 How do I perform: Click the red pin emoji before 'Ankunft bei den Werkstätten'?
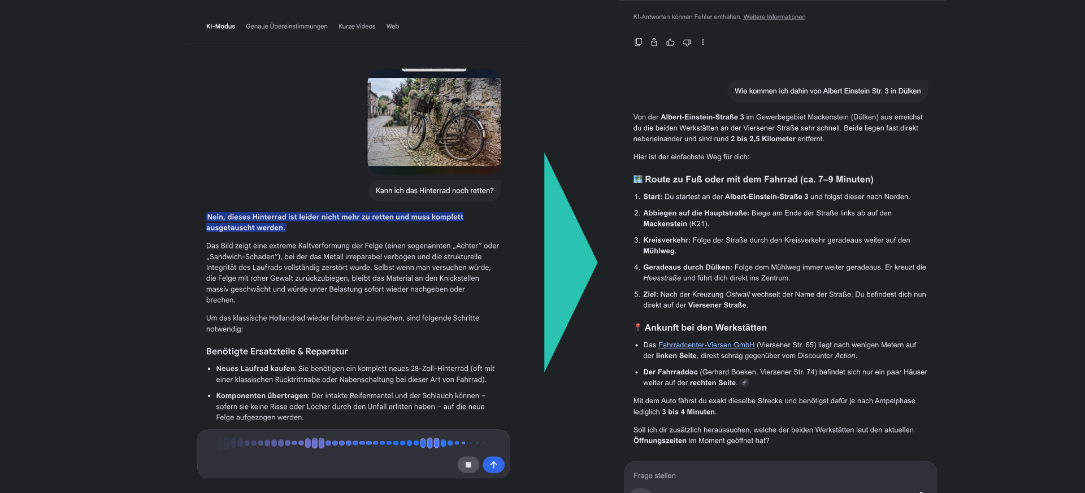(x=638, y=328)
